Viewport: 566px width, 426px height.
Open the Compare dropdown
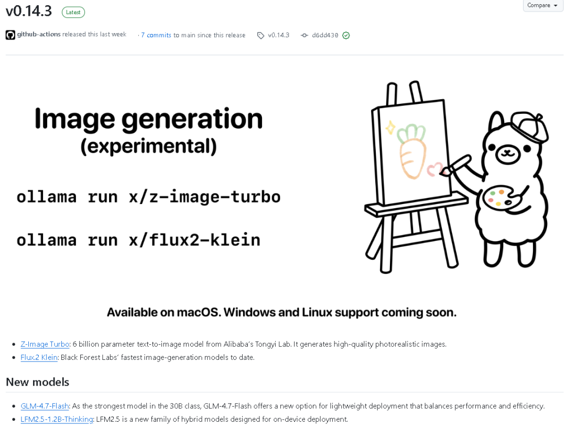click(x=542, y=5)
